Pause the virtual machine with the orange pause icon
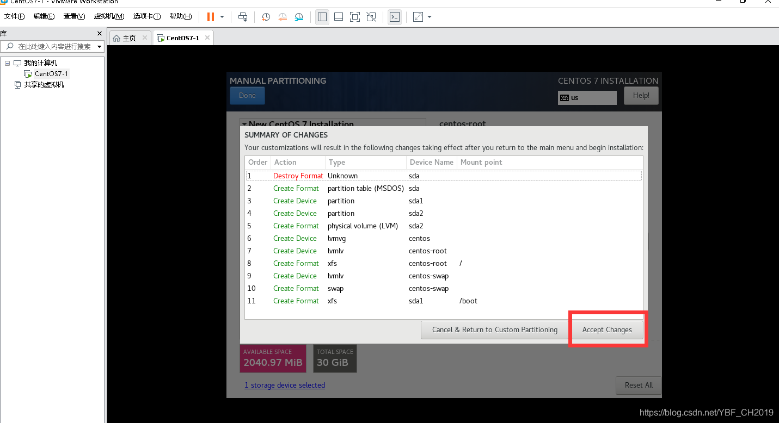The height and width of the screenshot is (423, 779). tap(210, 17)
